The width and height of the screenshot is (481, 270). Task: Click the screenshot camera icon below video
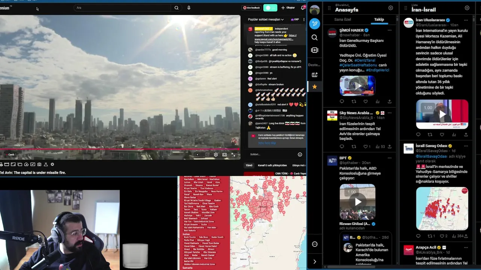(39, 164)
